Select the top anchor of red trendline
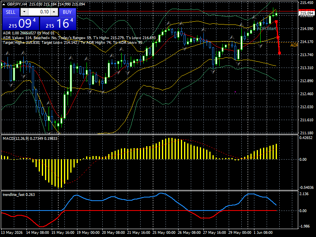This screenshot has height=237, width=316. click(276, 21)
